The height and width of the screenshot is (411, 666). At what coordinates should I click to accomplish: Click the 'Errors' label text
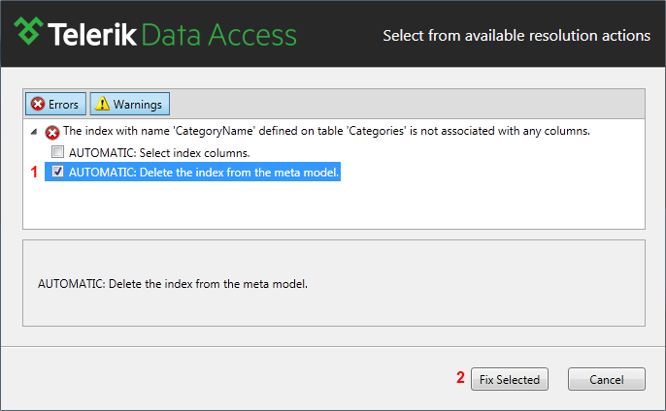63,105
